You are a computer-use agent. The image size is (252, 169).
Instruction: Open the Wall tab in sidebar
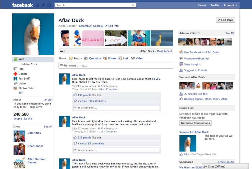[21, 59]
